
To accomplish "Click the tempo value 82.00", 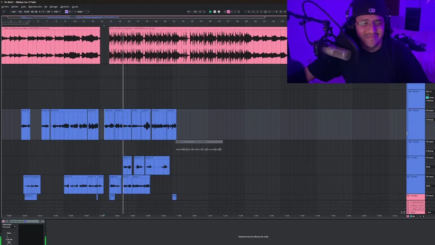I will point(27,12).
